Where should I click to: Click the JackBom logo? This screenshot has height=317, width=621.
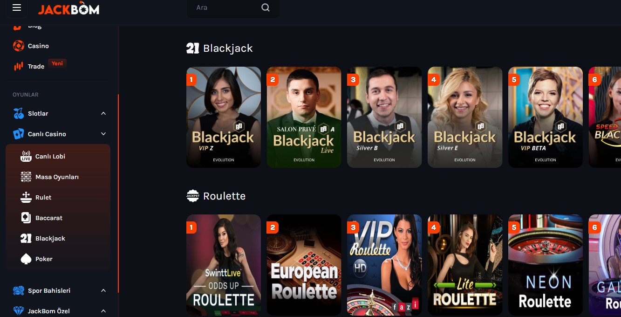click(x=68, y=8)
